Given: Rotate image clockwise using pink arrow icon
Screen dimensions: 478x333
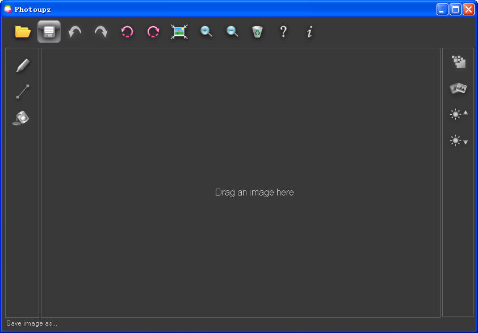Looking at the screenshot, I should tap(153, 32).
